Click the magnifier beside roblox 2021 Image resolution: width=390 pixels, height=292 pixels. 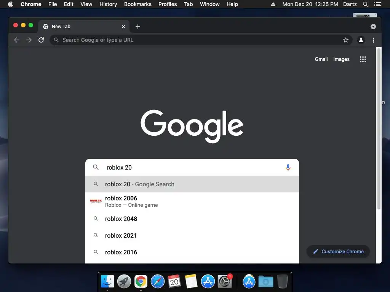(96, 235)
